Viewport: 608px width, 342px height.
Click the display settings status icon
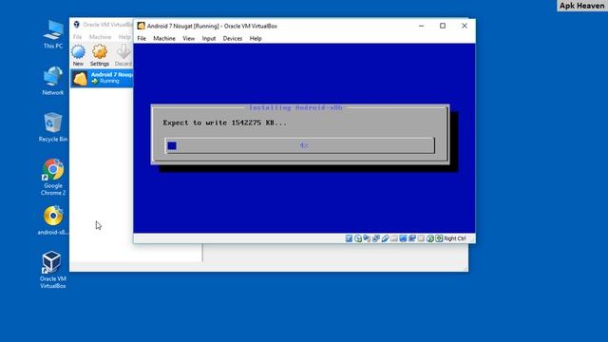403,238
